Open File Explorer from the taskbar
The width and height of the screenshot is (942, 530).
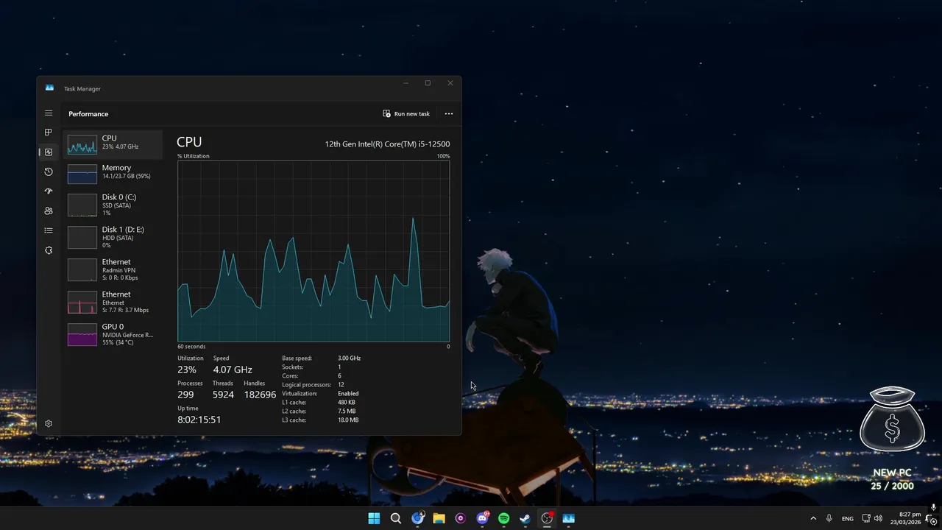coord(439,518)
